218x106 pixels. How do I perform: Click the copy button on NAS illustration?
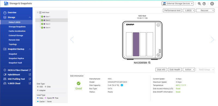pos(158,55)
